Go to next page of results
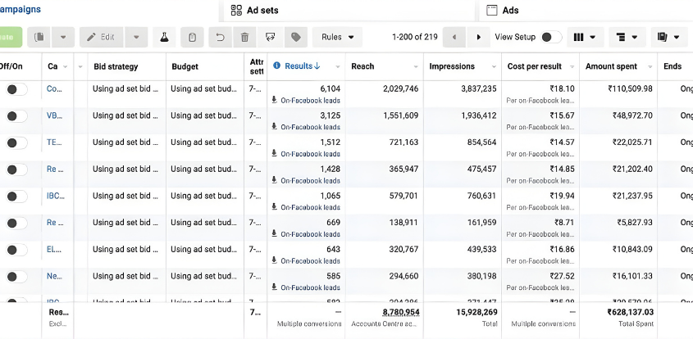 coord(478,38)
